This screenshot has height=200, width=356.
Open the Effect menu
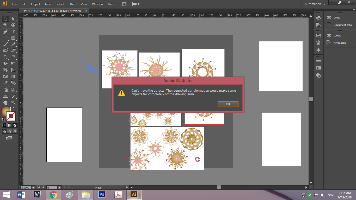pyautogui.click(x=72, y=4)
